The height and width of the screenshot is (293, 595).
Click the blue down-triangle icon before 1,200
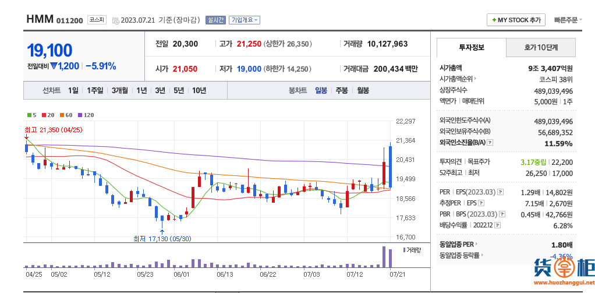(54, 66)
